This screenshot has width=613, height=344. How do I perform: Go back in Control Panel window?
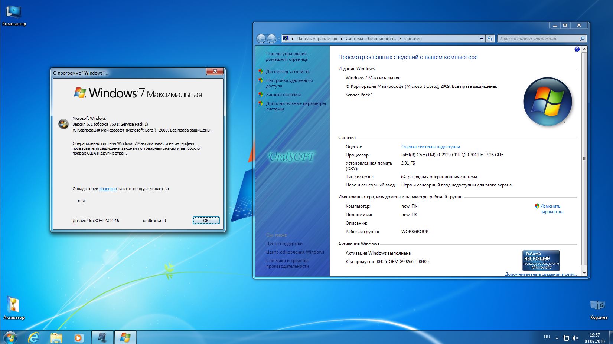(x=261, y=39)
